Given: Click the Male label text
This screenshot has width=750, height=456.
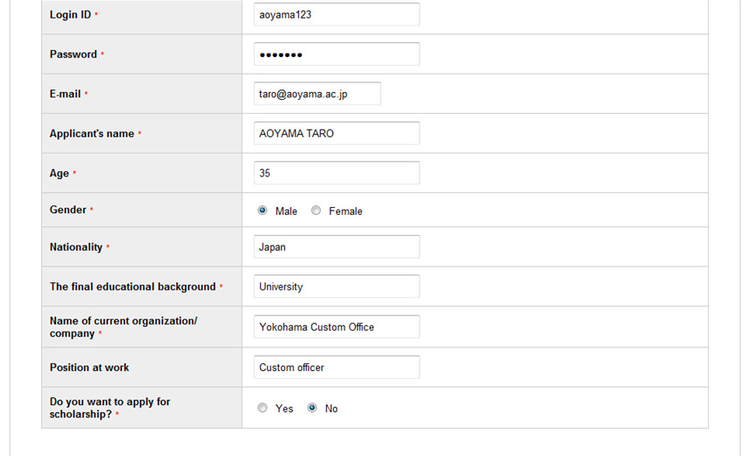Looking at the screenshot, I should (286, 211).
